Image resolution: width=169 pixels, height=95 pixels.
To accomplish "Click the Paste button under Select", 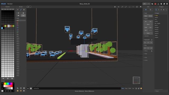I will click(x=148, y=33).
